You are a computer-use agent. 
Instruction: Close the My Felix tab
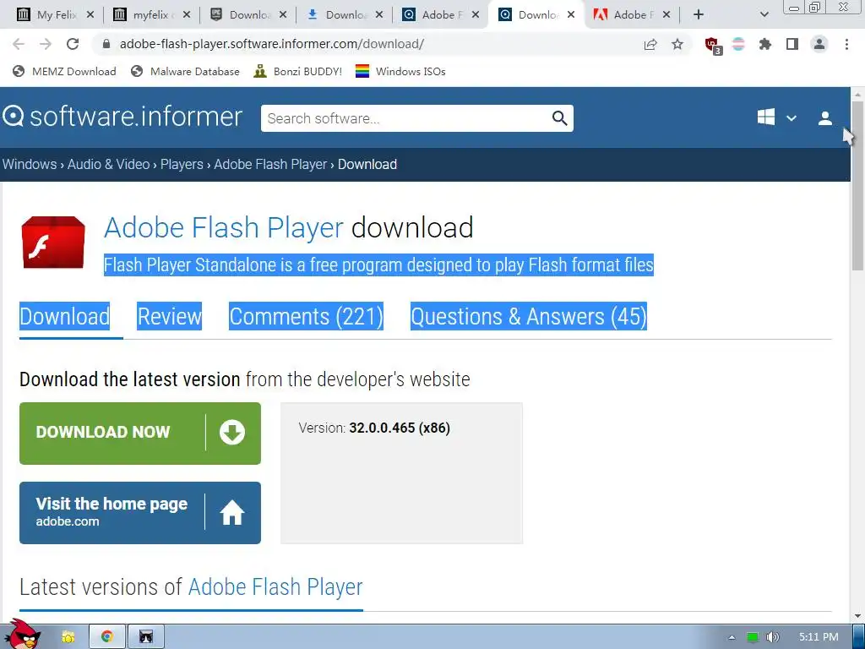point(90,15)
